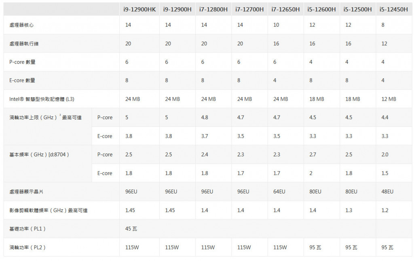
Task: Select the i7-12800H column header
Action: pos(213,10)
